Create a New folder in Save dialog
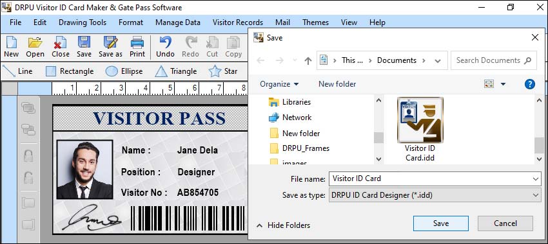The width and height of the screenshot is (548, 244). (x=337, y=84)
